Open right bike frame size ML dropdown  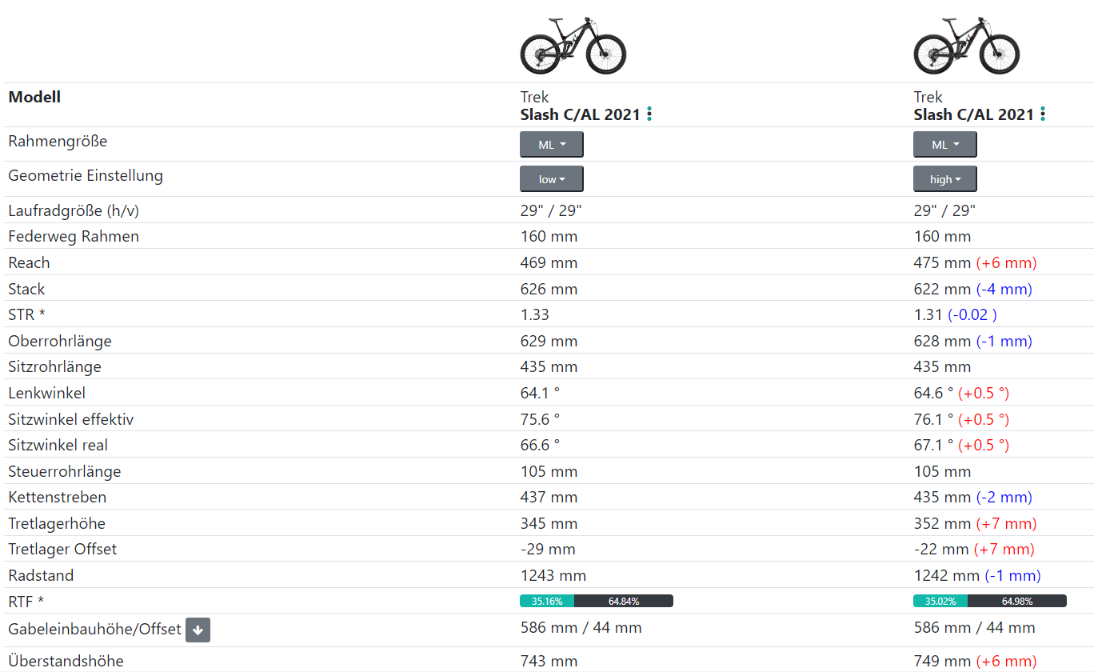(945, 145)
